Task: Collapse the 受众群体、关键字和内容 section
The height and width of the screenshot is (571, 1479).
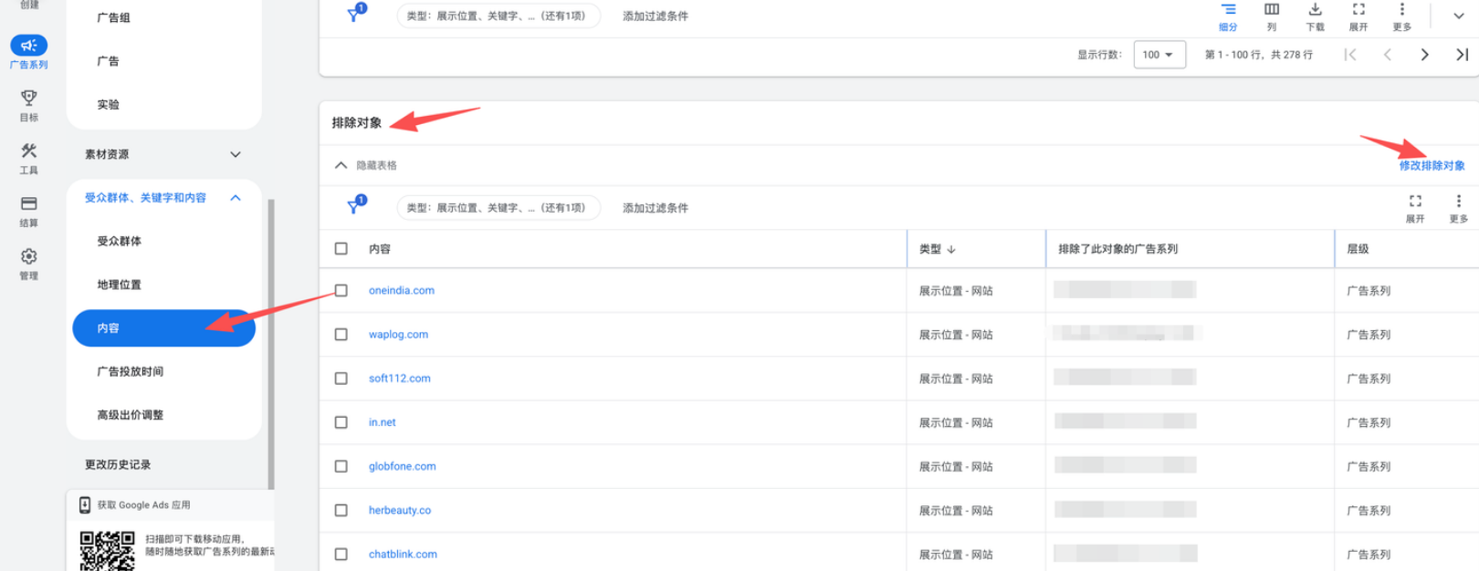Action: (236, 198)
